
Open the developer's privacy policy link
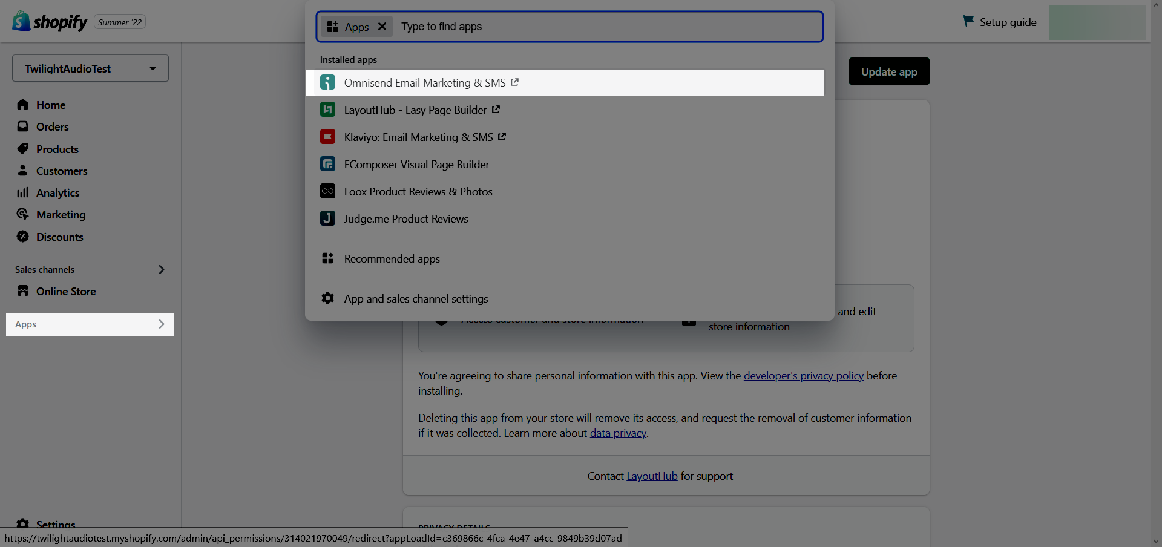(803, 376)
